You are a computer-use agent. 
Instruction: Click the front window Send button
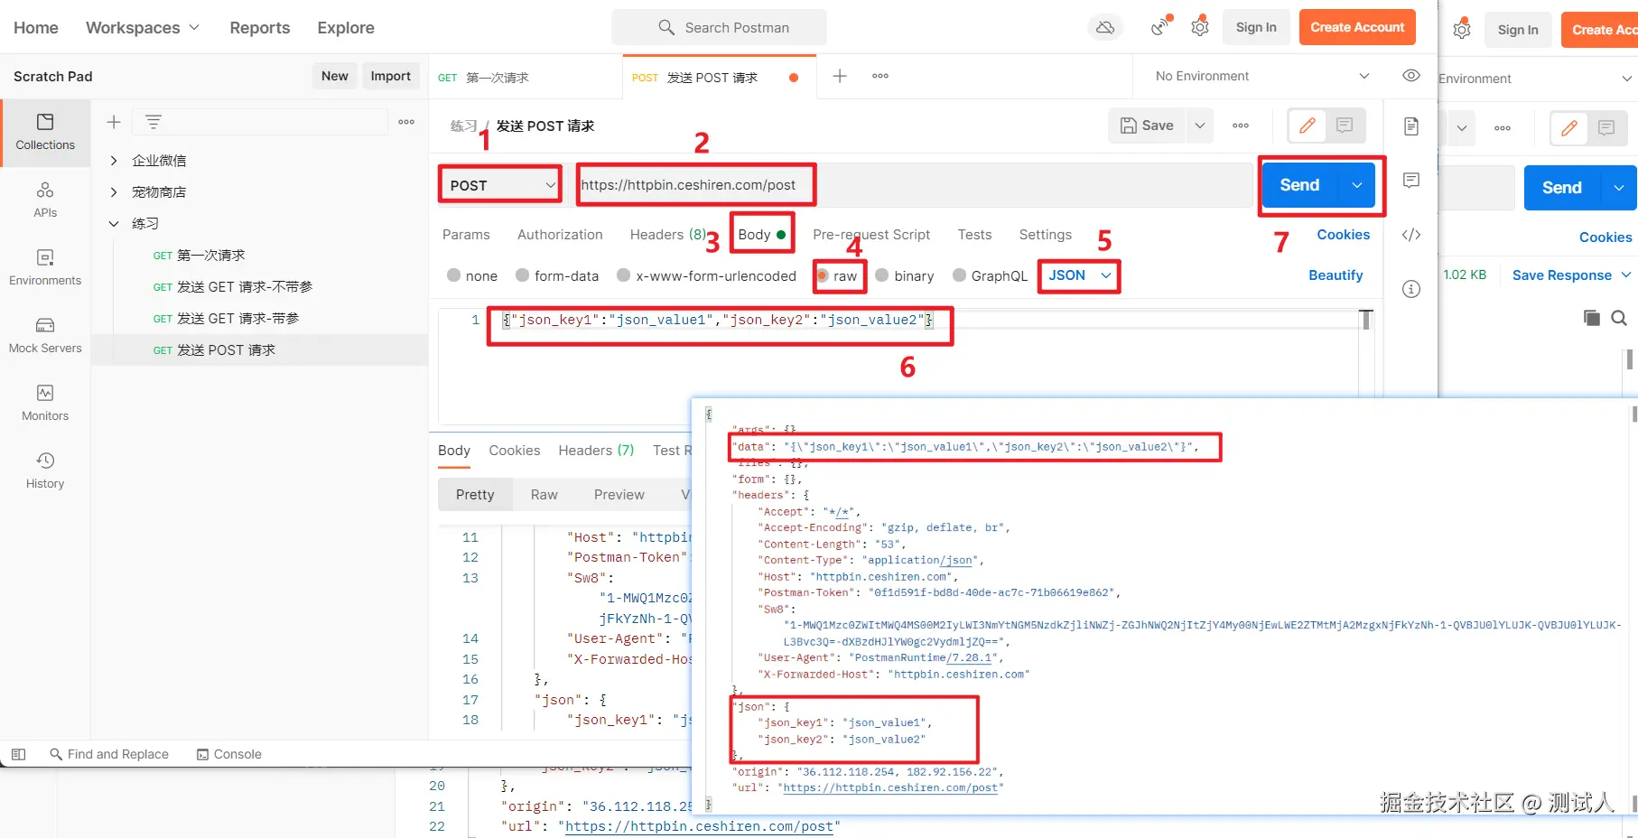coord(1299,185)
